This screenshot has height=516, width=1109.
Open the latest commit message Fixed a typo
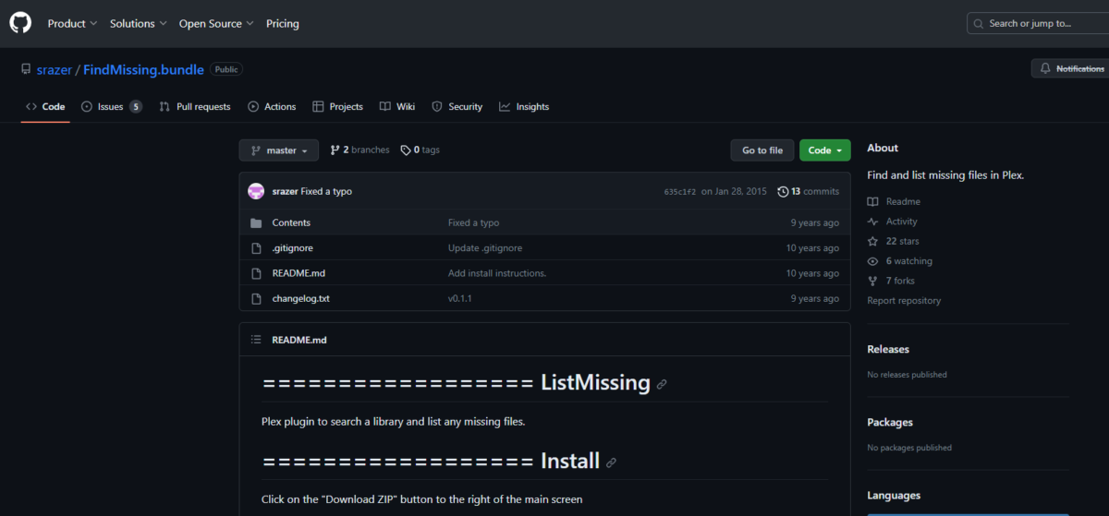point(326,191)
